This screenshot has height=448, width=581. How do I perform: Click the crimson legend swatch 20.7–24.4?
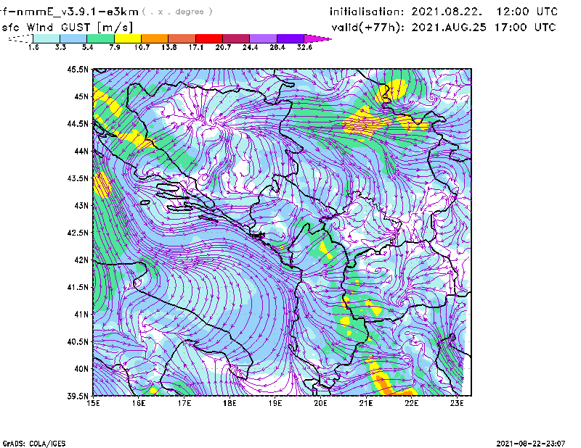point(236,38)
